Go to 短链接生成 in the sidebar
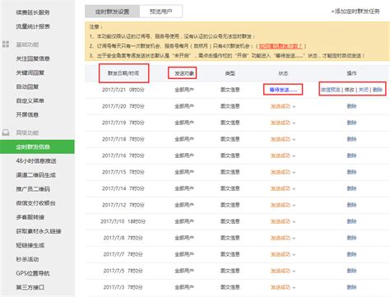 (x=30, y=245)
